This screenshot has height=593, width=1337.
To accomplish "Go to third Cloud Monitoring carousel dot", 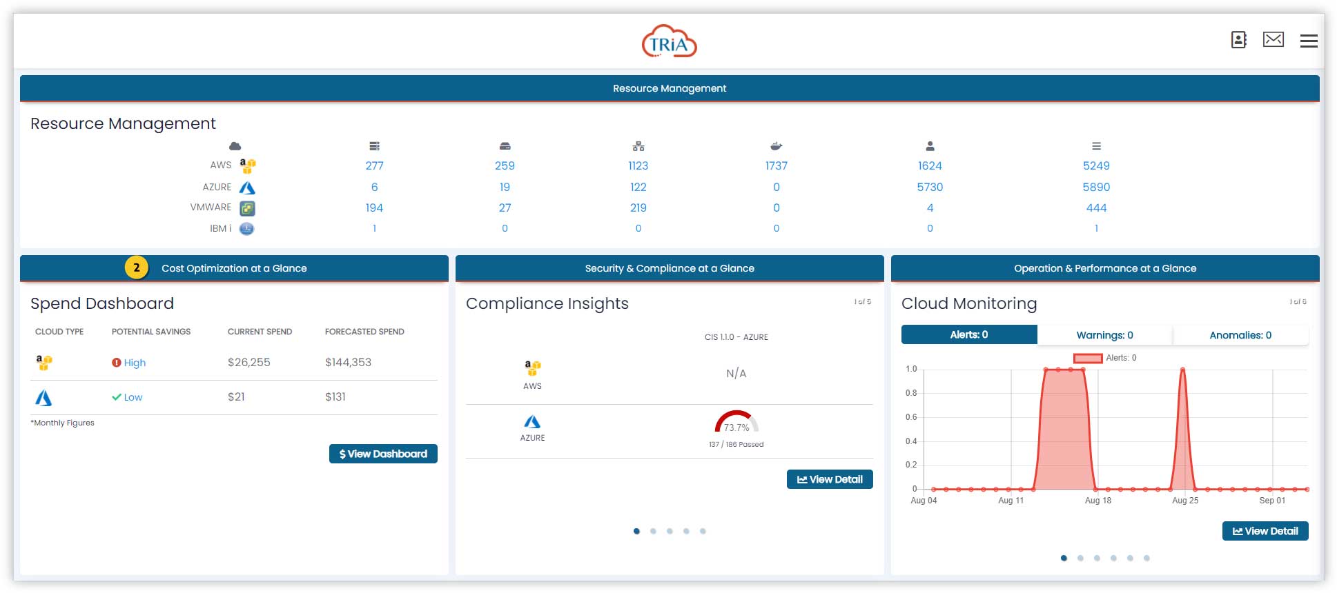I will point(1097,558).
